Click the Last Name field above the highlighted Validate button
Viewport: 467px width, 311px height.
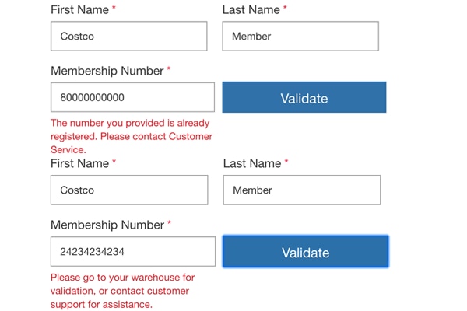pyautogui.click(x=301, y=190)
